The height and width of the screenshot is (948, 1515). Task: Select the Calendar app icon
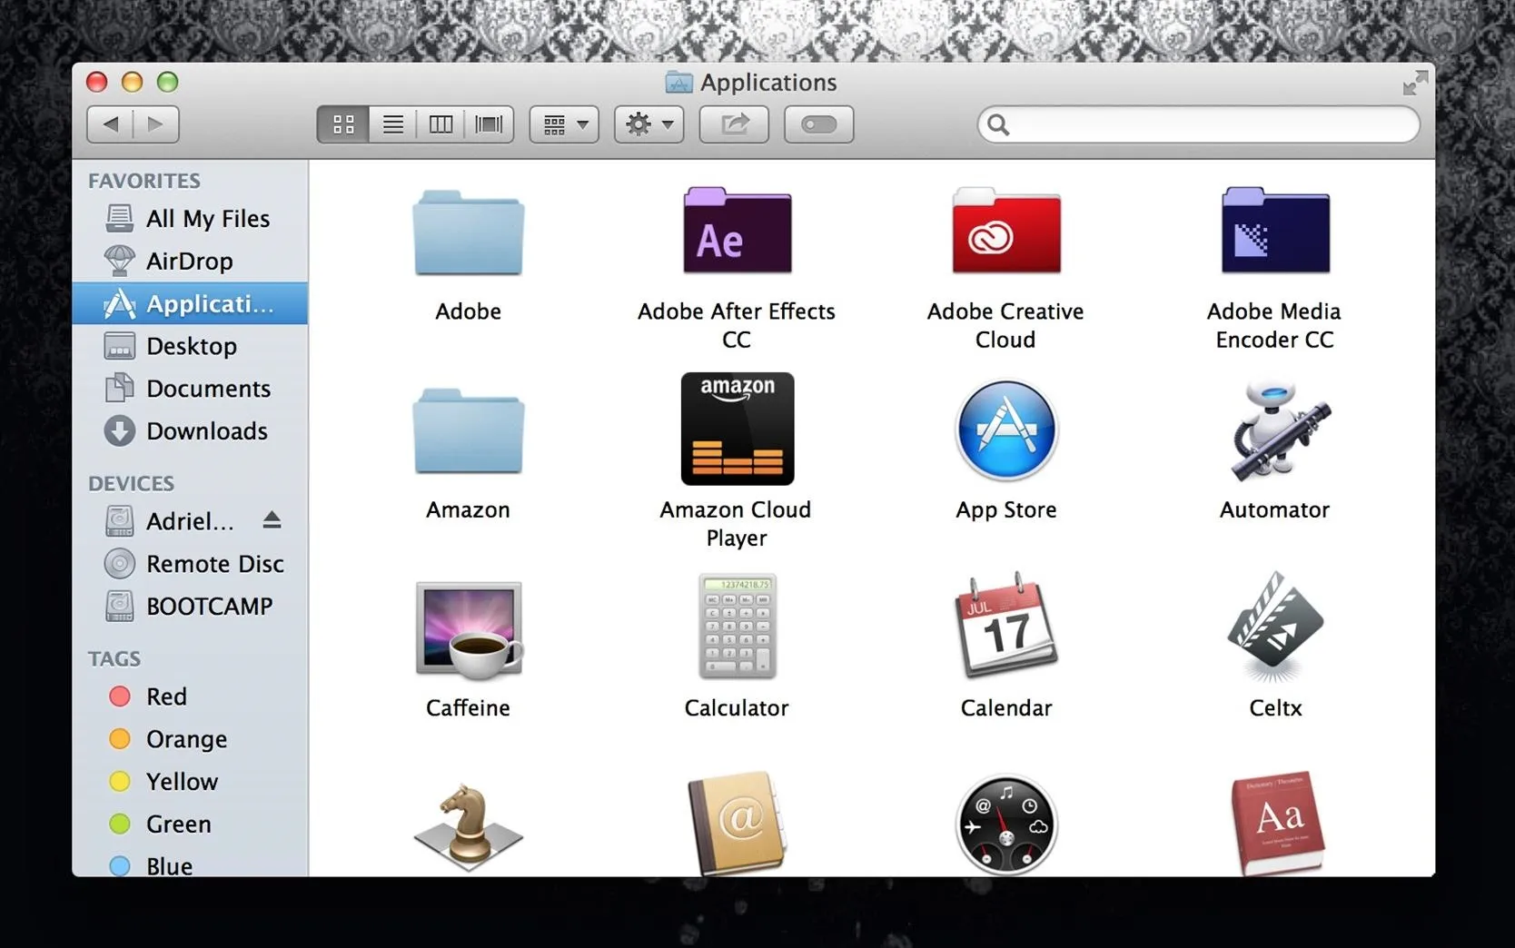pyautogui.click(x=1005, y=627)
